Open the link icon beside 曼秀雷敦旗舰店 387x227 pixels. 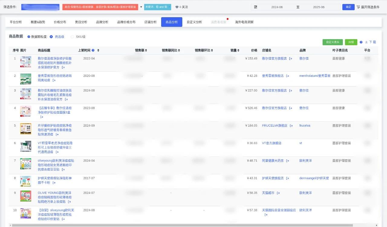288,76
